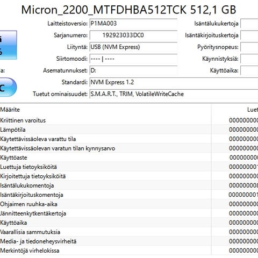Select the Ohjaimen ruuhka-aika row
This screenshot has width=258, height=258.
click(129, 204)
